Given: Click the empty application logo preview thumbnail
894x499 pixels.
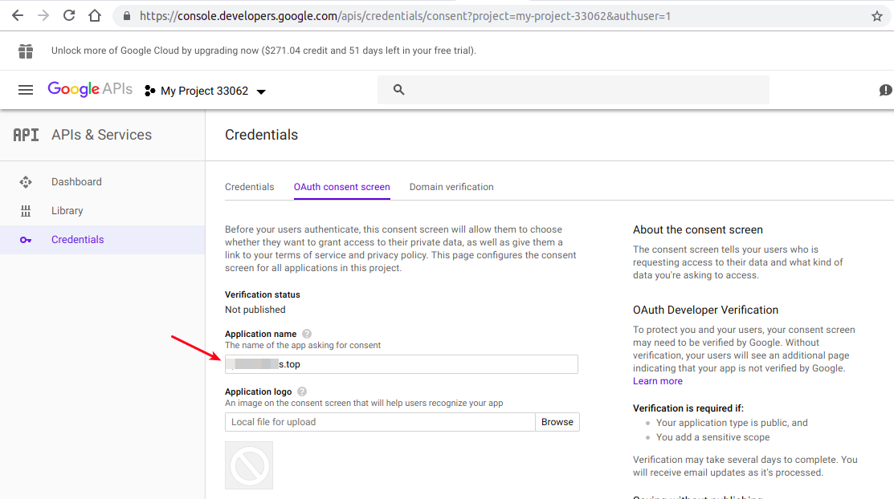Looking at the screenshot, I should 249,465.
